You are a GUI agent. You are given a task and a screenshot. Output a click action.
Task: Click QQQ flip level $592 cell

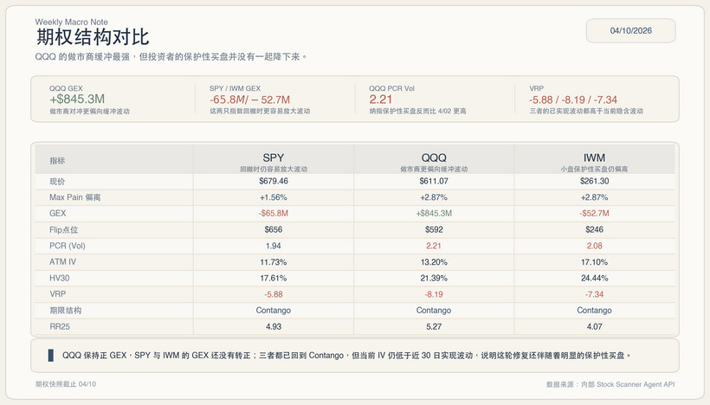tap(434, 229)
